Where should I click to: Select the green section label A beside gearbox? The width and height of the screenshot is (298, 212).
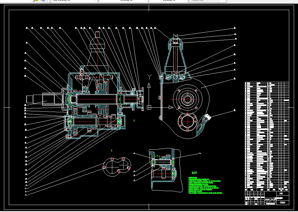click(x=134, y=120)
